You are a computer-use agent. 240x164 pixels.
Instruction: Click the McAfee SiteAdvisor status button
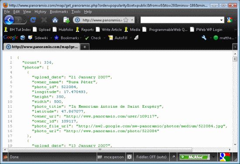195,157
